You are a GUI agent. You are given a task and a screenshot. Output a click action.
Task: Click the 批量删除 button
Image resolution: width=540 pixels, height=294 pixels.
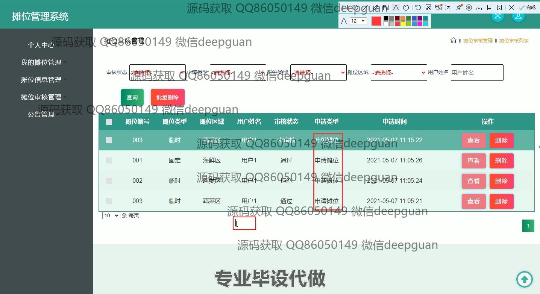(167, 97)
